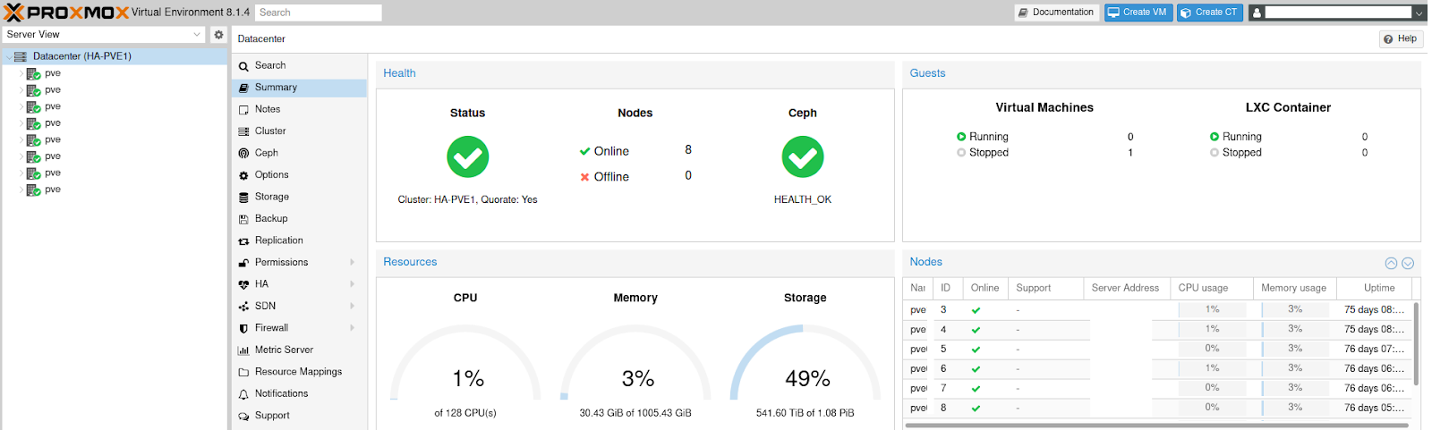Image resolution: width=1432 pixels, height=430 pixels.
Task: Click the Storage database icon in the sidebar
Action: click(243, 198)
